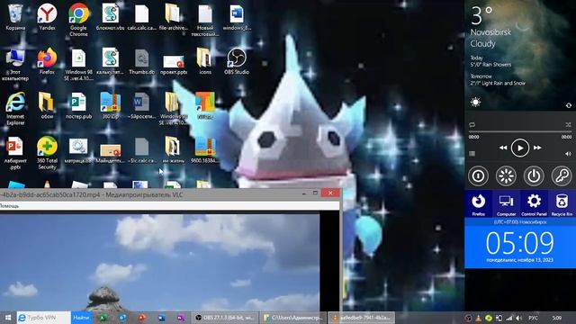576x324 pixels.
Task: Open the Корзина recycle bin desktop icon
Action: coord(15,17)
